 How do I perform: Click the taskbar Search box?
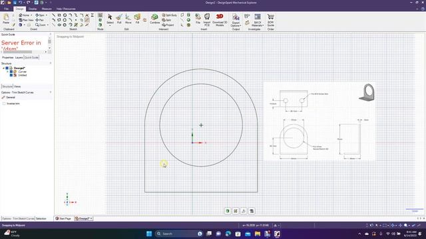point(179,234)
